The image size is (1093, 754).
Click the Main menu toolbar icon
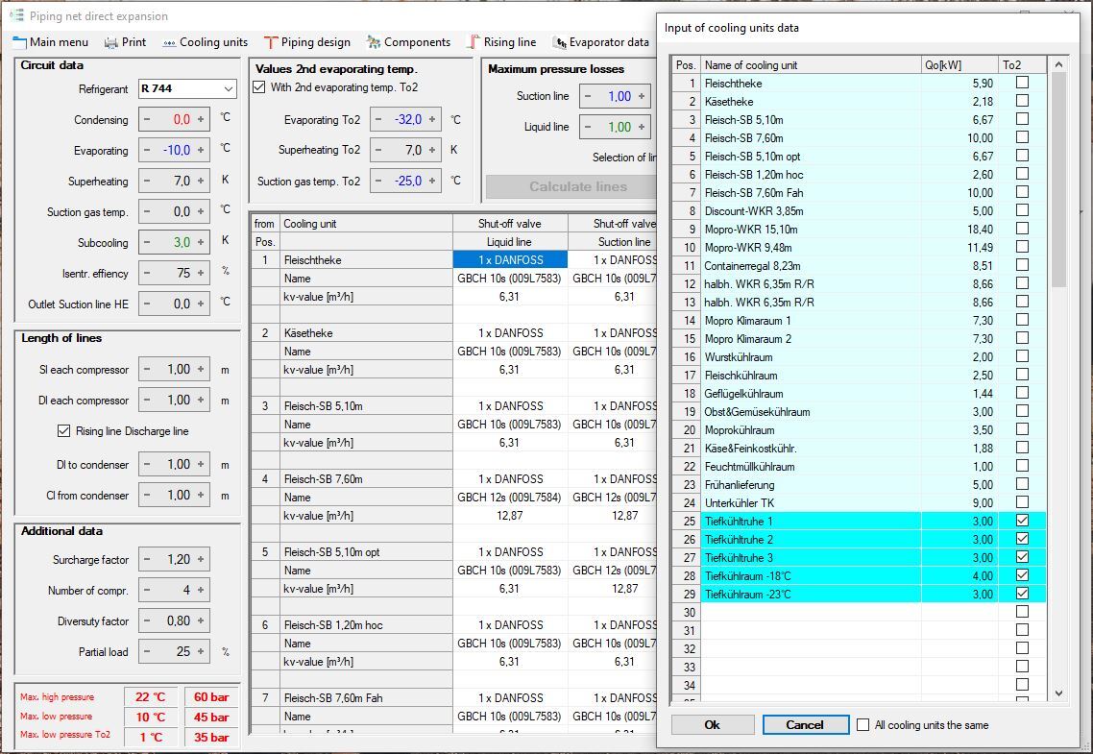19,42
